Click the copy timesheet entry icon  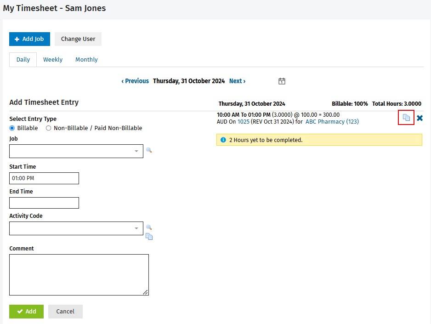[x=406, y=118]
